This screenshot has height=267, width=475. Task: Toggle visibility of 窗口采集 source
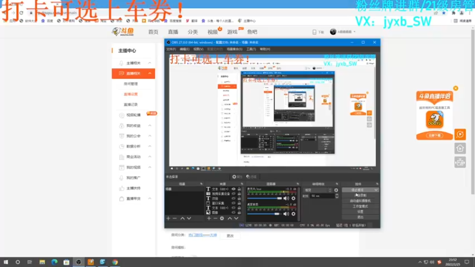tap(233, 203)
